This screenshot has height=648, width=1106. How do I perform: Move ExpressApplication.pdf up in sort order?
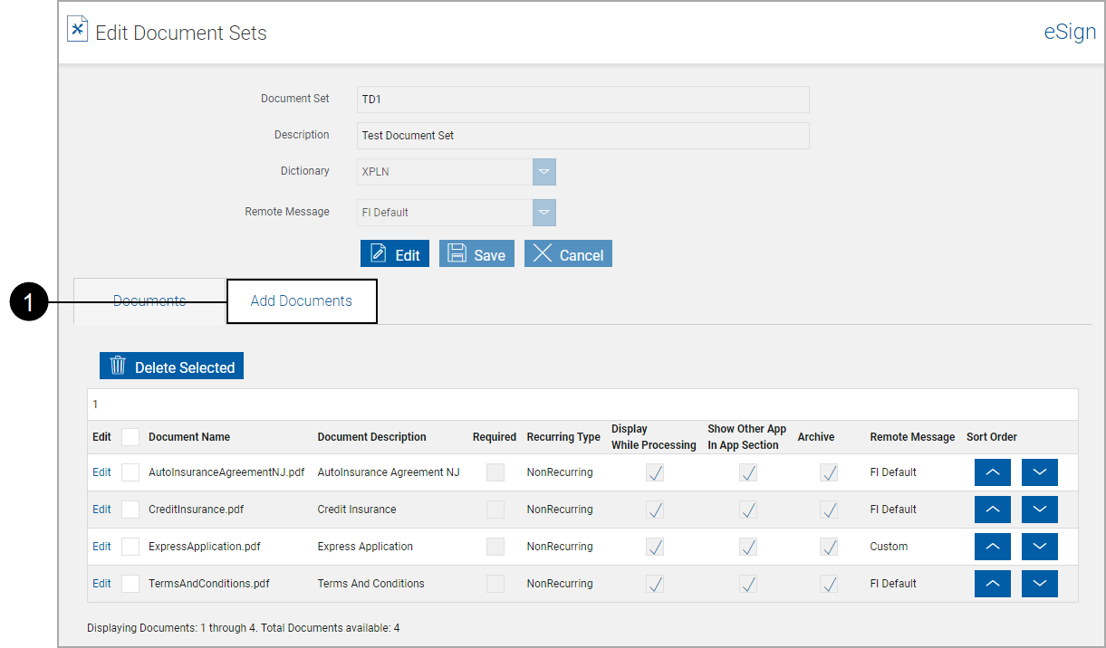992,546
